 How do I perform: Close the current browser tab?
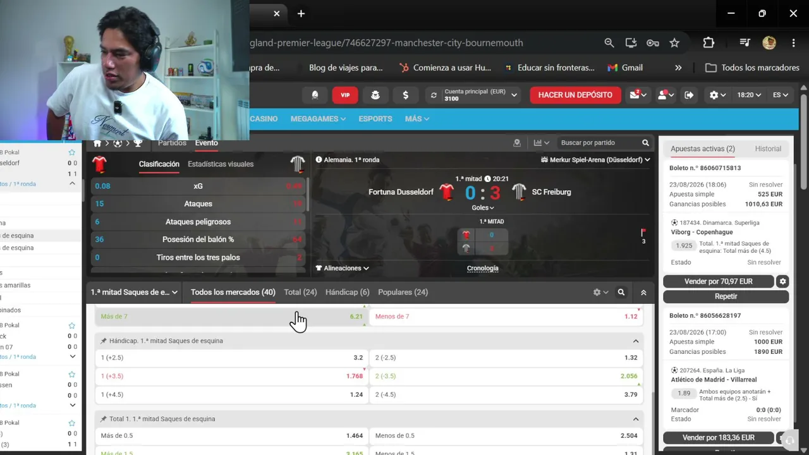point(276,13)
